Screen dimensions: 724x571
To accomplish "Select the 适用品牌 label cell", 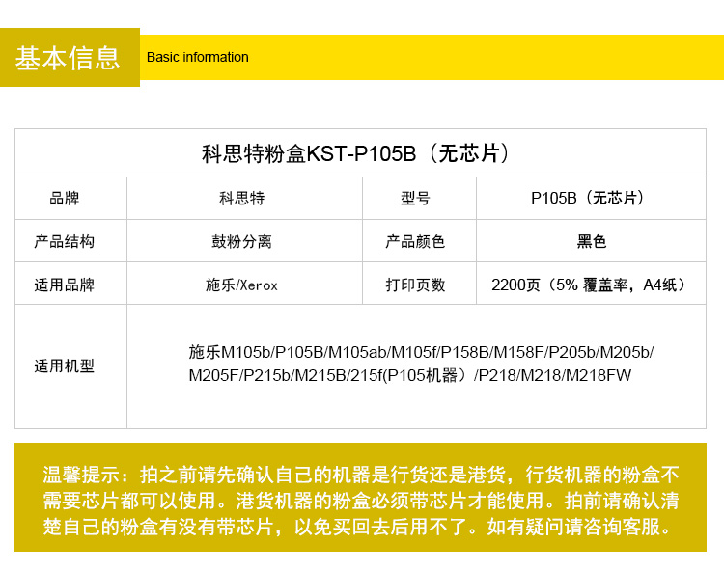I will pos(65,285).
